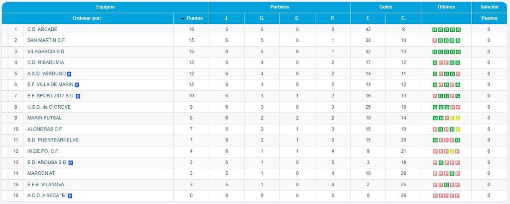
Task: Click green G result icon in E.F.B. VILANOVA row
Action: point(446,185)
